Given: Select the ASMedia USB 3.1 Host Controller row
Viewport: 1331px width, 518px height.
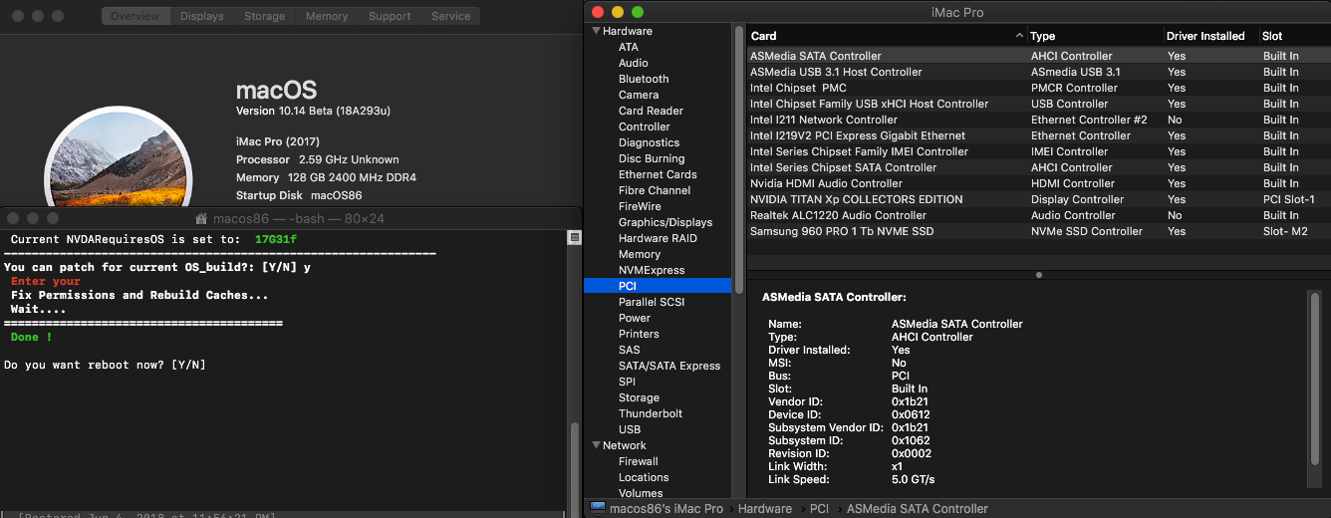Looking at the screenshot, I should [1038, 72].
